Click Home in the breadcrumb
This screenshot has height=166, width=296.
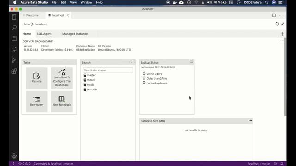coord(26,24)
